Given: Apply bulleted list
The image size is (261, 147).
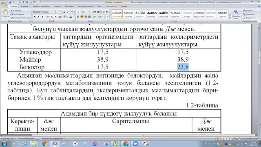Looking at the screenshot, I should coord(78,12).
